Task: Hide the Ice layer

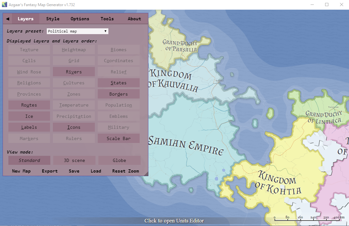Action: point(29,116)
